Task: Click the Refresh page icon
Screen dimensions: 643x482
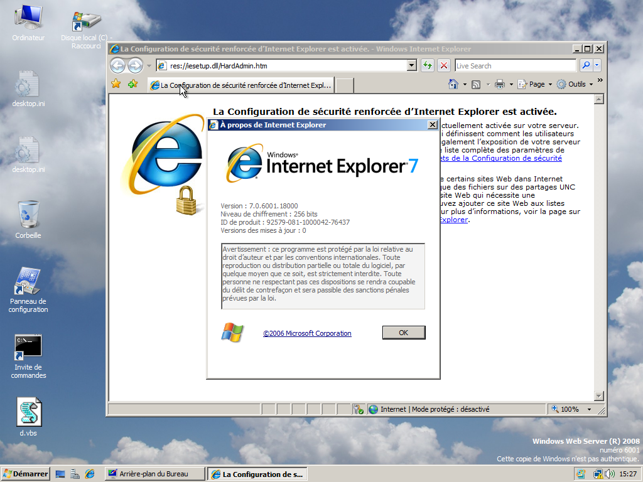Action: 428,65
